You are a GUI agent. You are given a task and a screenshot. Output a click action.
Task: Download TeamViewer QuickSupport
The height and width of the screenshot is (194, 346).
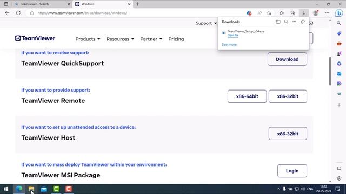[287, 59]
